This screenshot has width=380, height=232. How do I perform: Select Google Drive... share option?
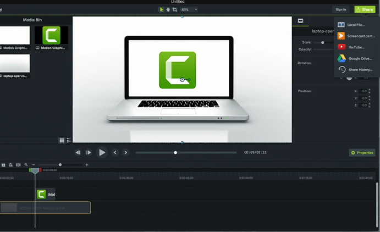tap(355, 58)
